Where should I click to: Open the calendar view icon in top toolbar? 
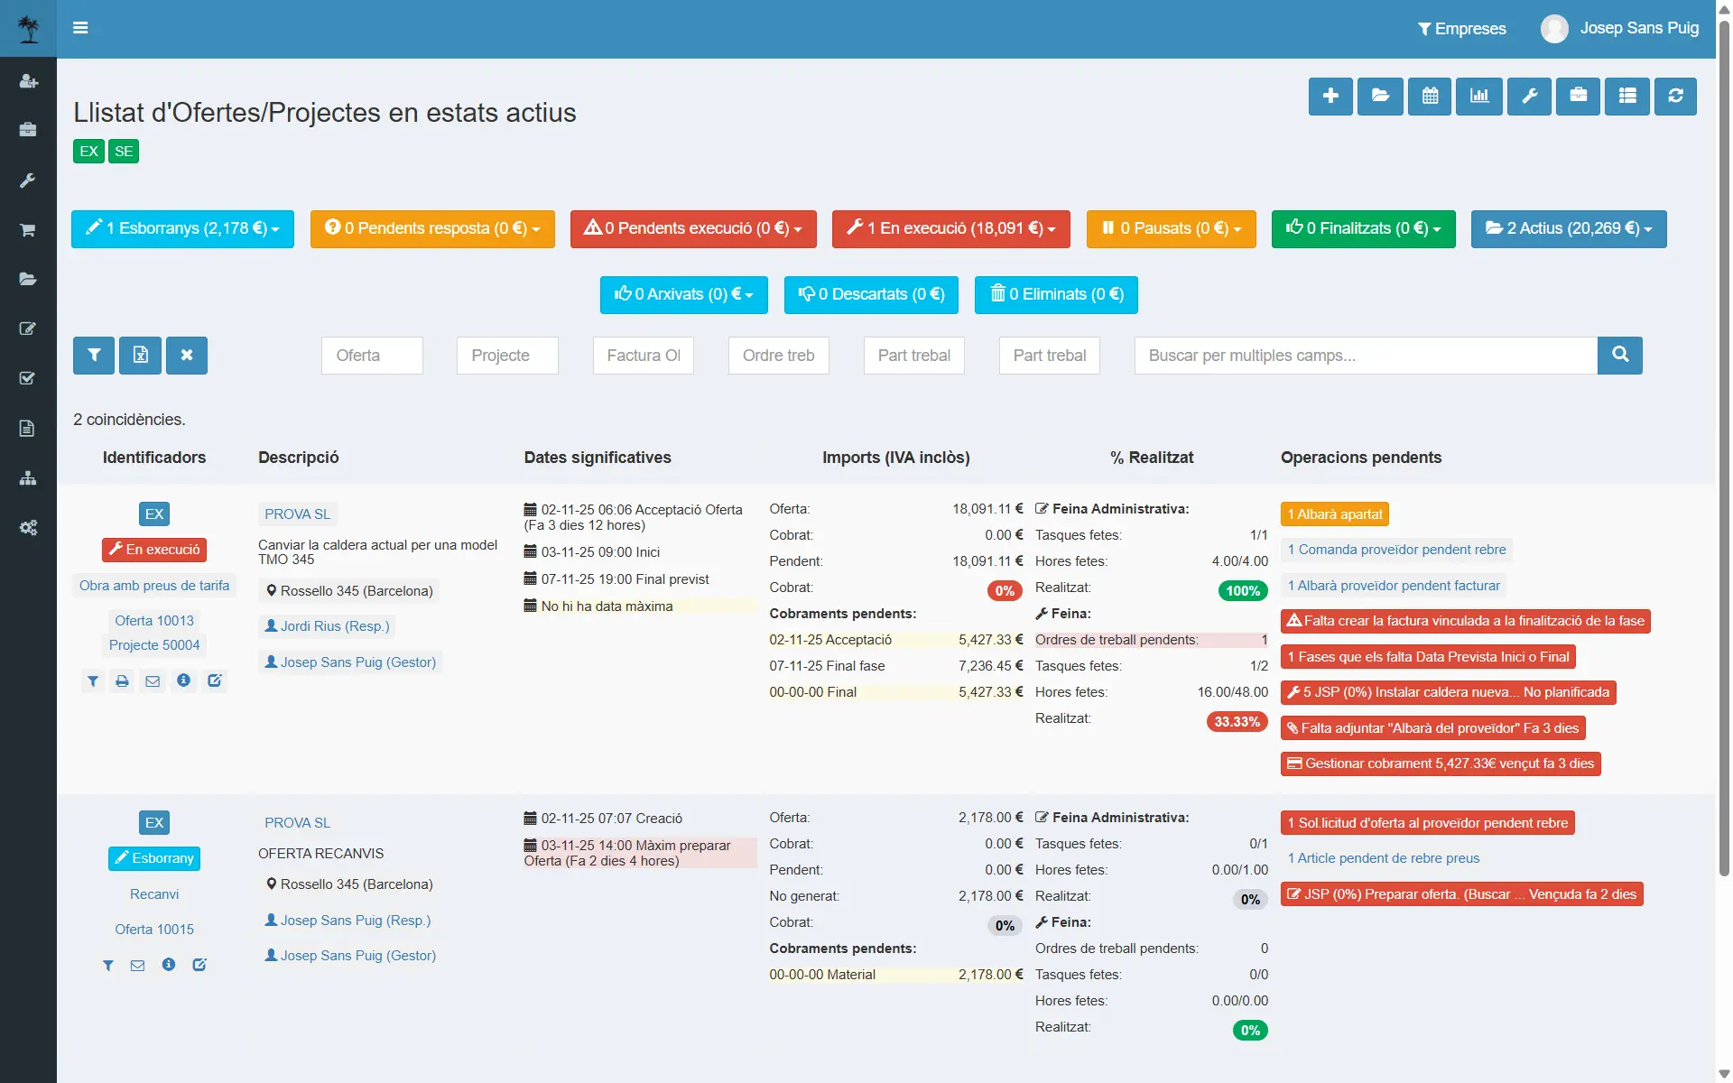point(1430,96)
